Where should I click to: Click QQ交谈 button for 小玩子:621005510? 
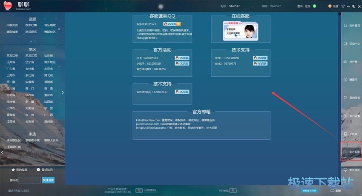click(x=182, y=63)
